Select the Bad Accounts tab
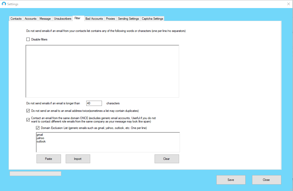 [94, 19]
